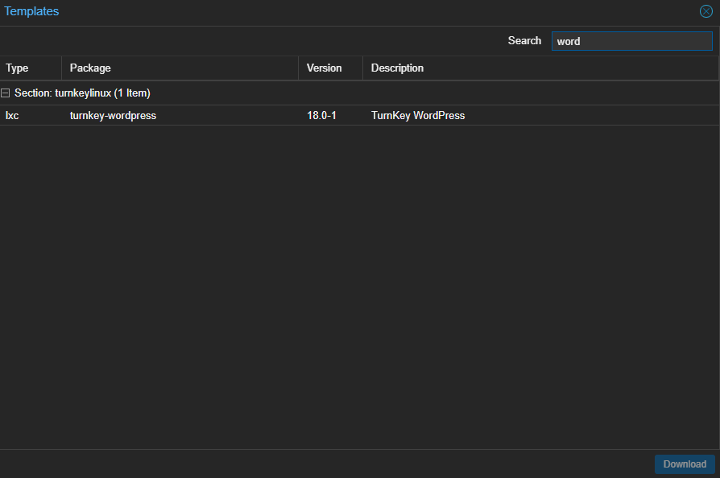
Task: Click the 18.0-1 version cell
Action: tap(321, 116)
